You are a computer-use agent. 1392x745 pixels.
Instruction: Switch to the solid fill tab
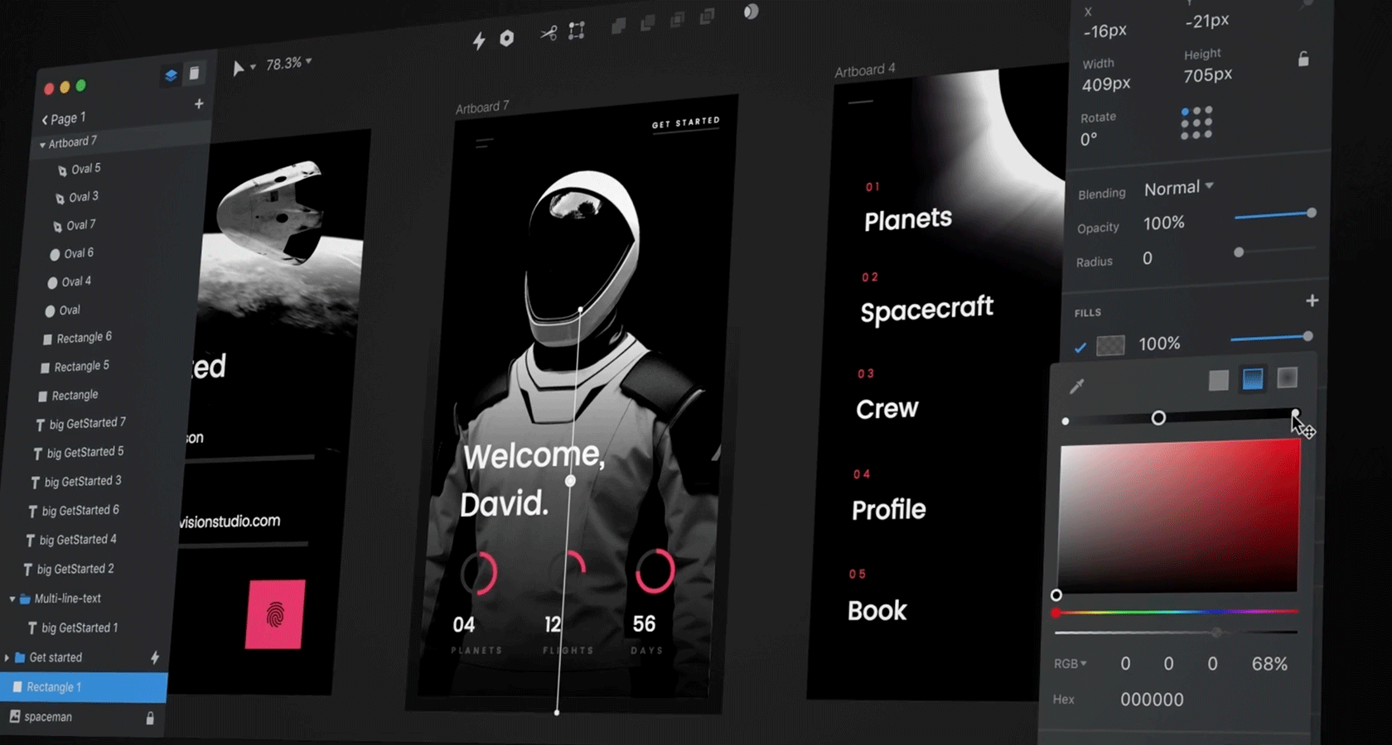pos(1218,380)
